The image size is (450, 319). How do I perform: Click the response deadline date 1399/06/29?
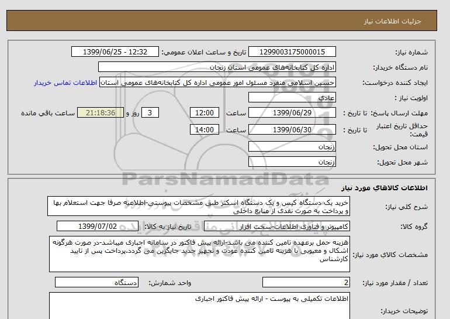[292, 113]
